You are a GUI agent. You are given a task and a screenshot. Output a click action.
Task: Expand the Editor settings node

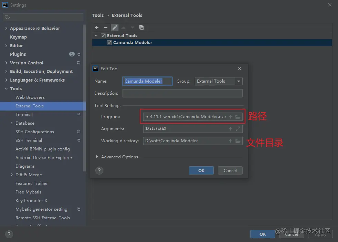pyautogui.click(x=6, y=45)
